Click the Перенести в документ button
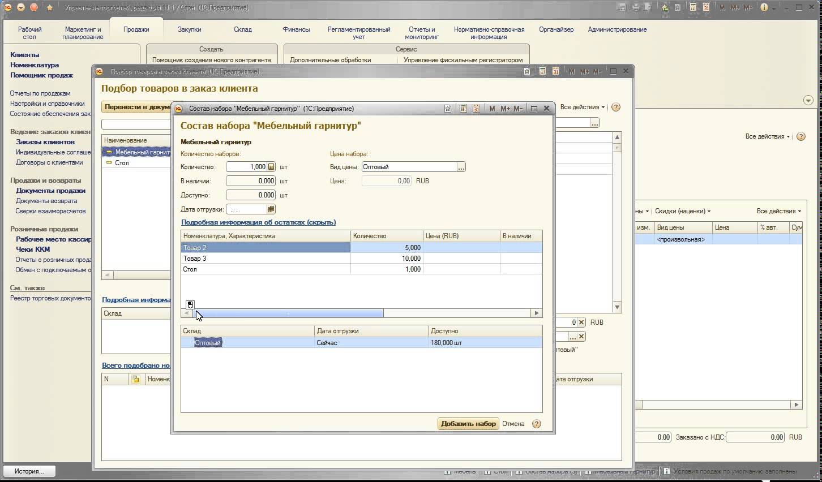The width and height of the screenshot is (822, 482). (137, 107)
